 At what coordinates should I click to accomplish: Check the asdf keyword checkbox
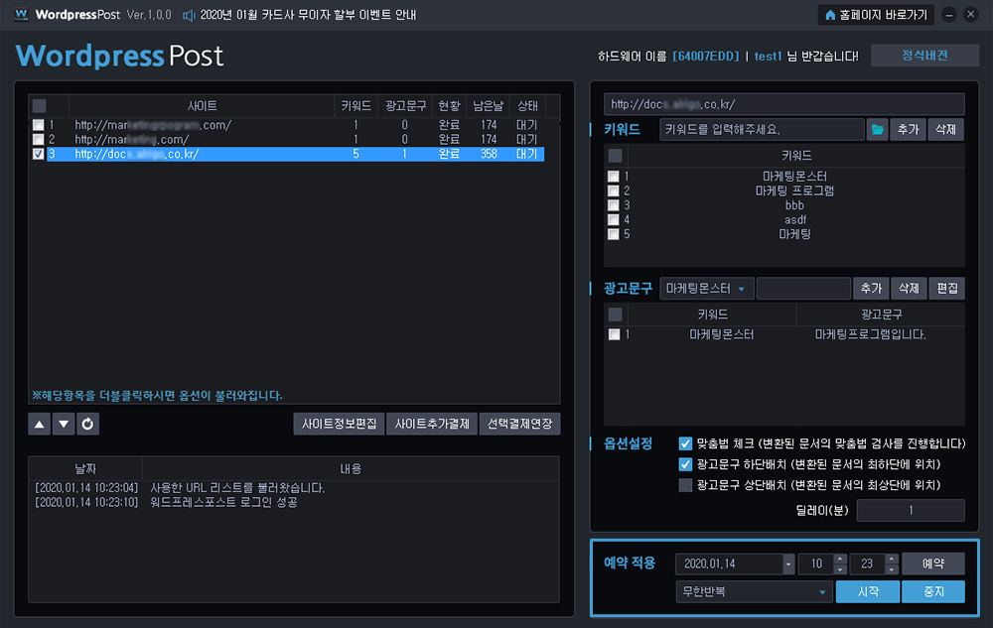613,219
